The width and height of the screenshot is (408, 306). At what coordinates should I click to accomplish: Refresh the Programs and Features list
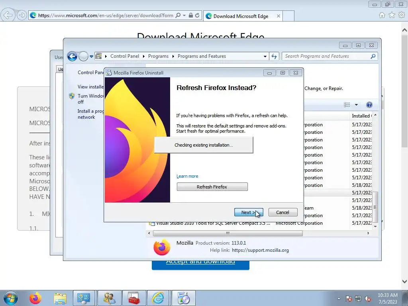pos(274,56)
